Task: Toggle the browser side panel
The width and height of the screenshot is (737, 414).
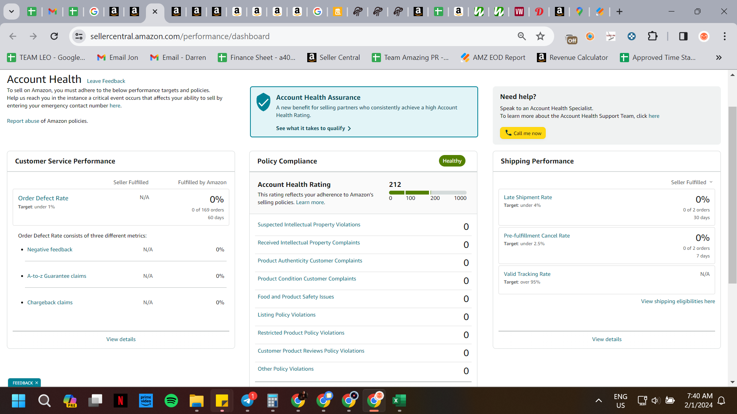Action: pos(683,36)
